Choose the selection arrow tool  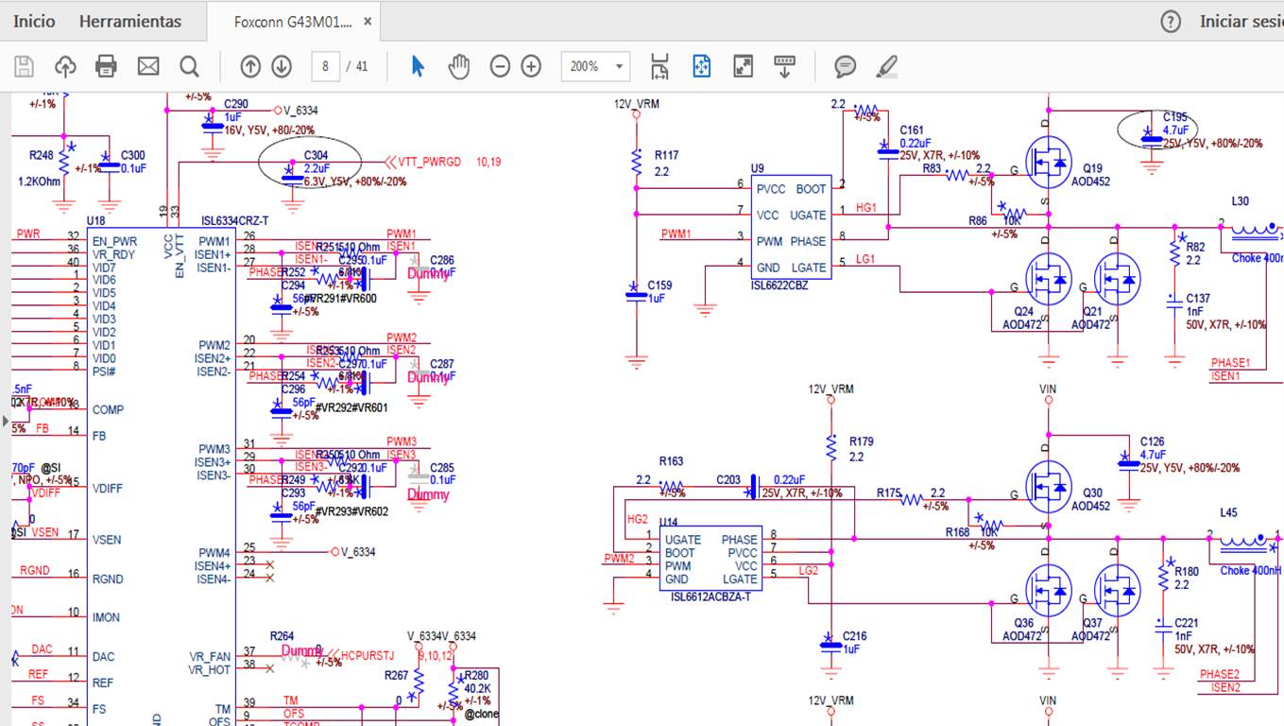(418, 66)
